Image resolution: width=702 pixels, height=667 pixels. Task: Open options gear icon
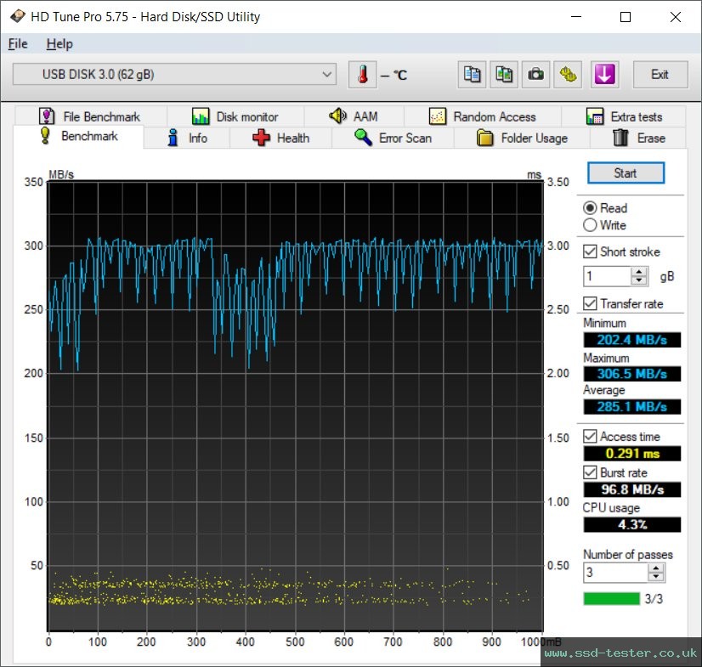(x=568, y=74)
